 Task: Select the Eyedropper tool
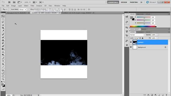point(3,31)
